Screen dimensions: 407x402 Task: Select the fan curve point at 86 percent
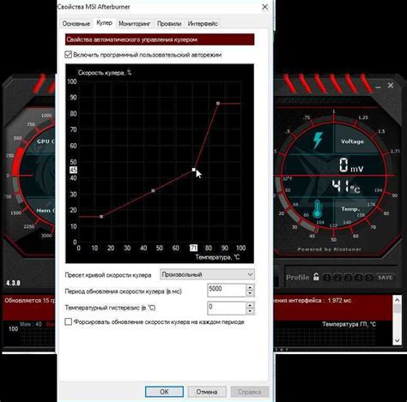click(218, 104)
